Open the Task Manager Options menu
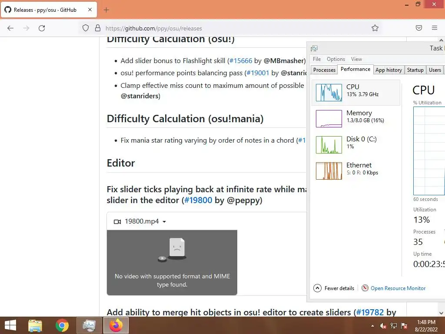The image size is (445, 334). coord(336,59)
